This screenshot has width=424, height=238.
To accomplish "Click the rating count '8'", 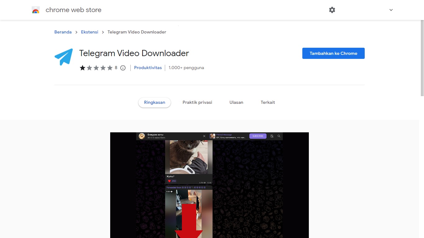I will [116, 68].
